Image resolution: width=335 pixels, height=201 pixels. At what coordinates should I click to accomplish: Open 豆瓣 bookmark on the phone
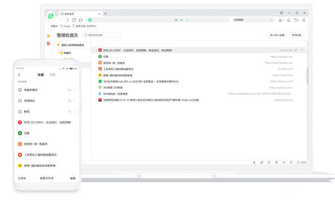(x=47, y=133)
